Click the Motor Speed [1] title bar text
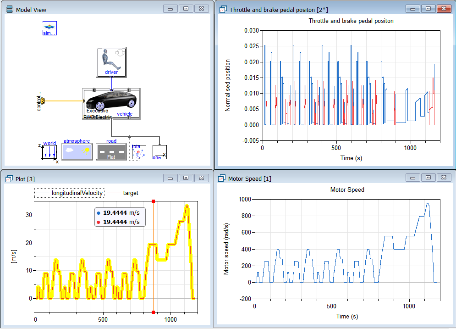 249,178
